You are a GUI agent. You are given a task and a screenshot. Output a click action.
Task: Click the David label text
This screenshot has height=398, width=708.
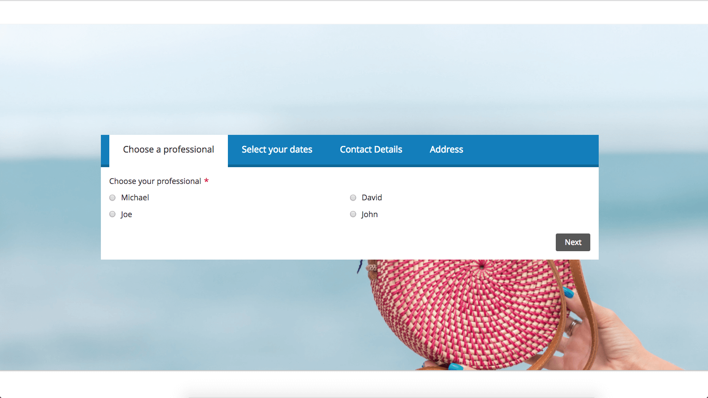[371, 197]
